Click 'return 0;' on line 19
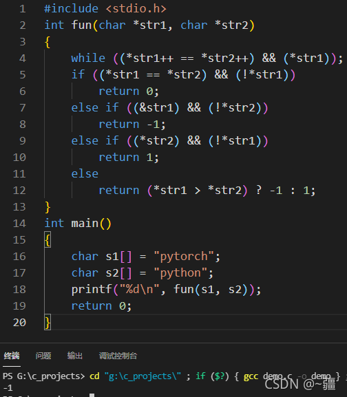 [102, 306]
